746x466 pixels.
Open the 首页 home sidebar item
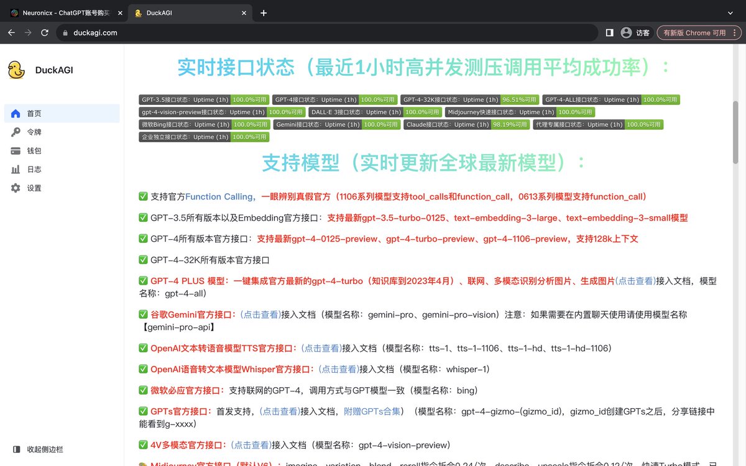click(x=62, y=114)
